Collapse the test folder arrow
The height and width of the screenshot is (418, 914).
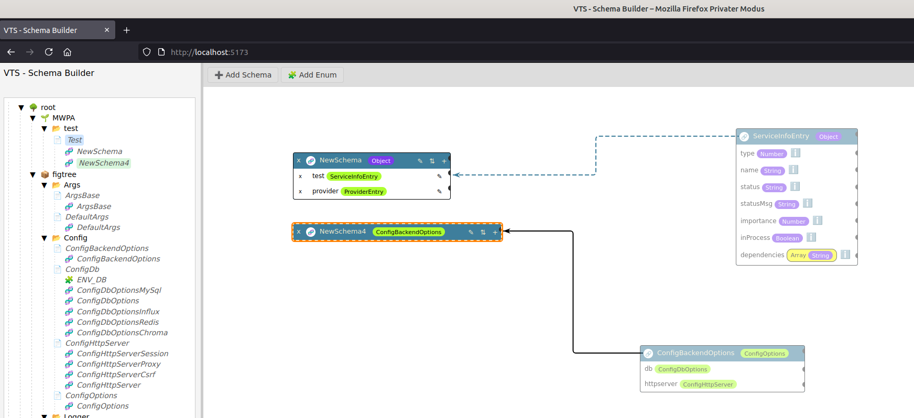tap(45, 128)
